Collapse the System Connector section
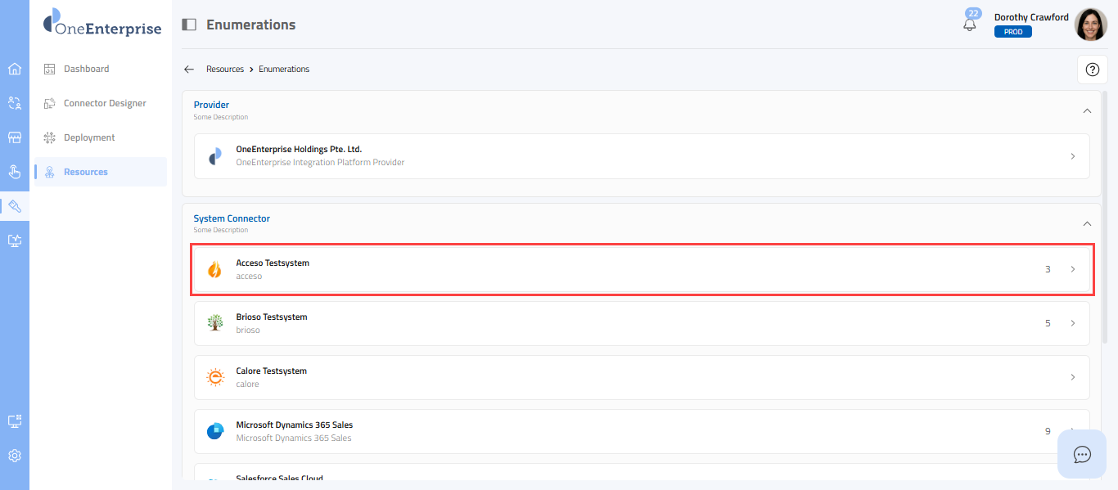The width and height of the screenshot is (1118, 490). [x=1087, y=223]
